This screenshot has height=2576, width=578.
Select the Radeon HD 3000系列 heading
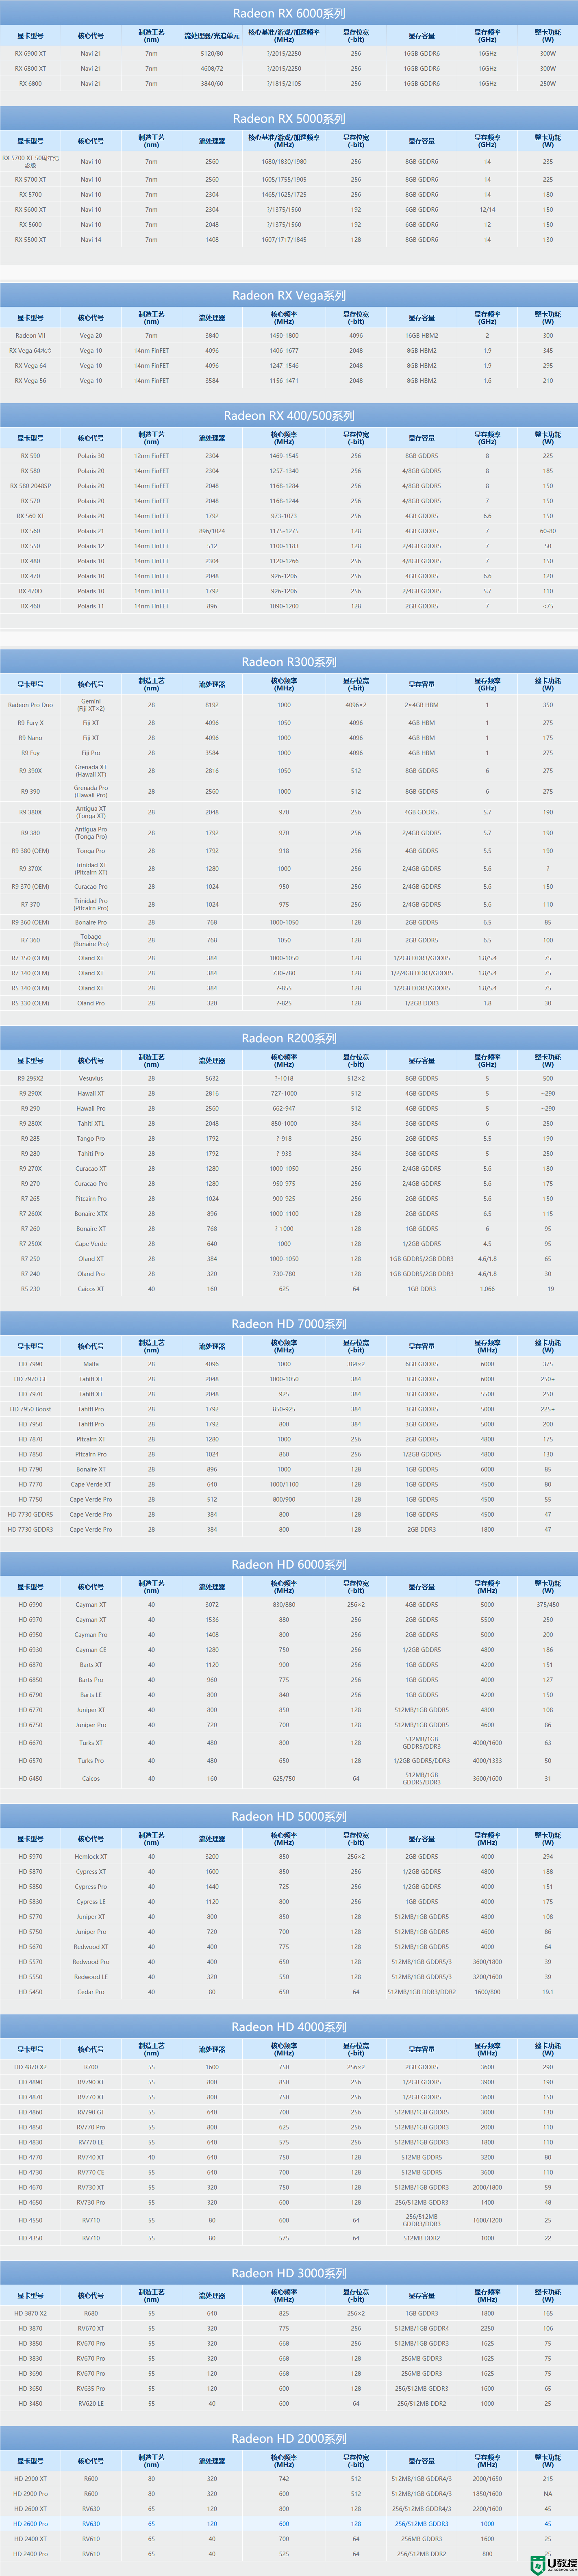[289, 2274]
